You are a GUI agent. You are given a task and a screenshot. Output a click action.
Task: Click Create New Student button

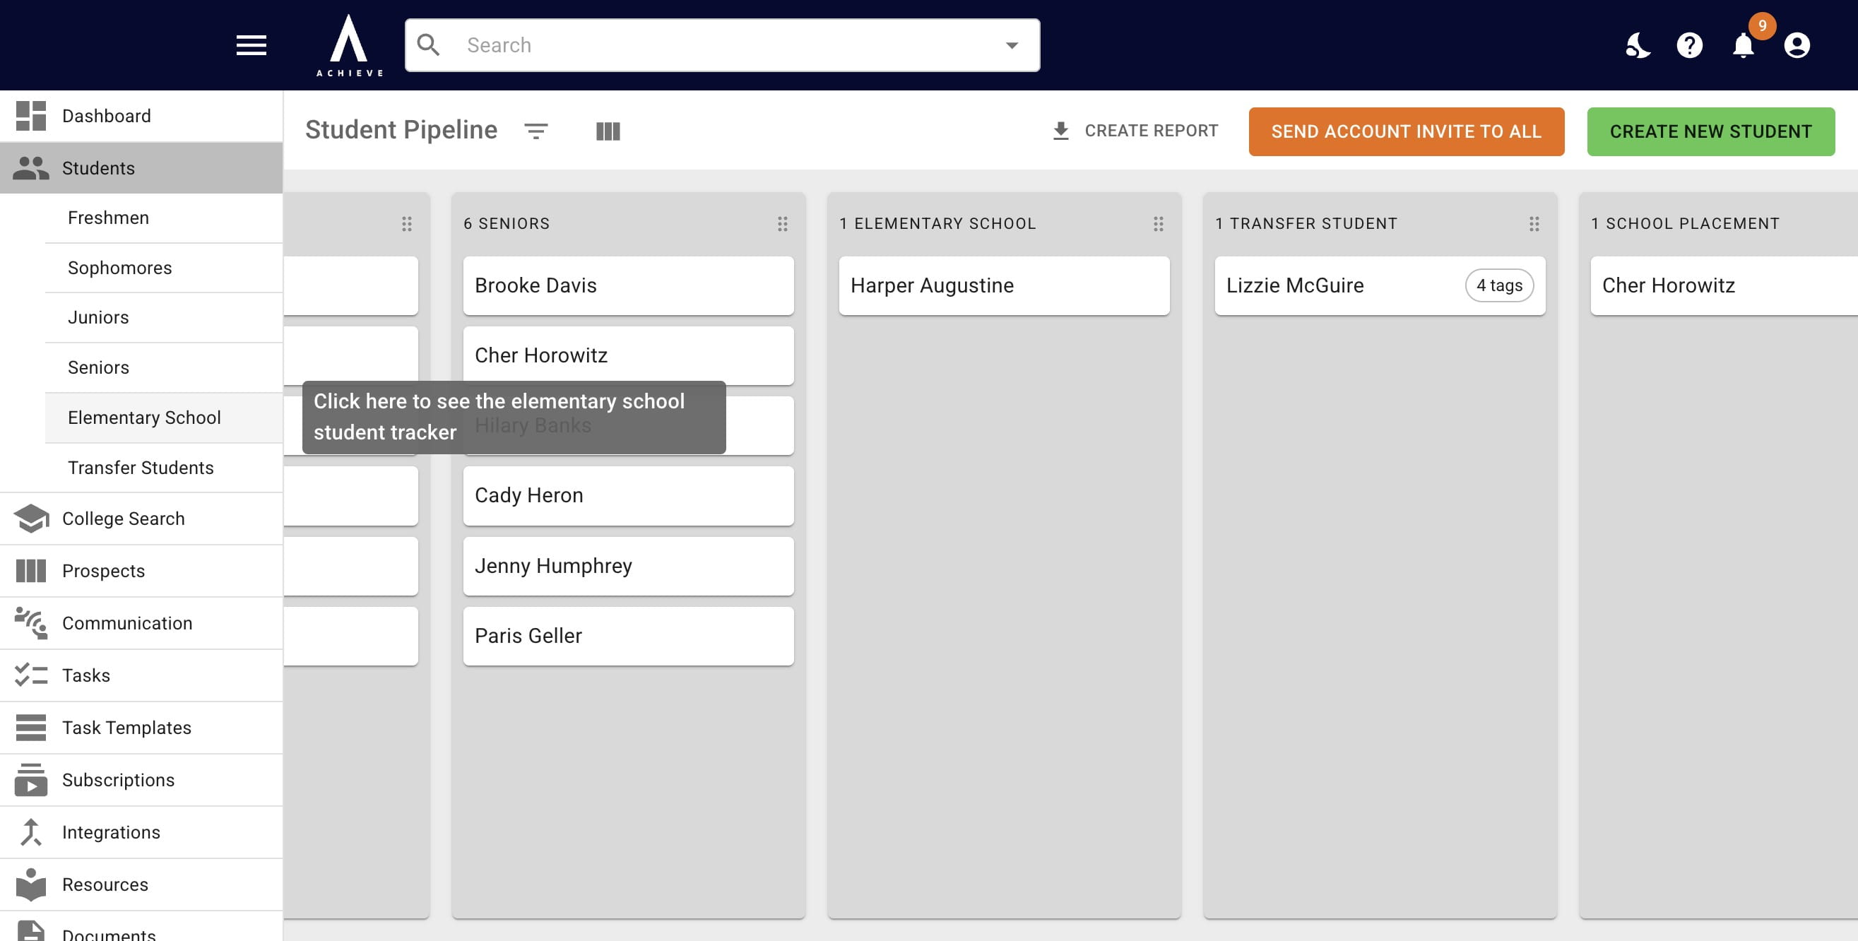coord(1710,131)
